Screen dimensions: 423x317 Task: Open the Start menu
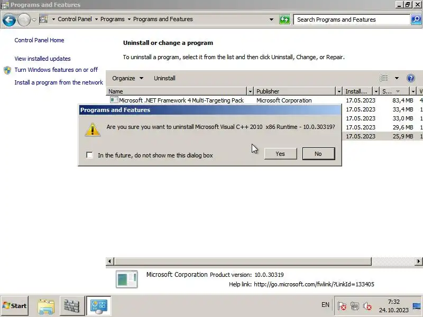pyautogui.click(x=15, y=306)
